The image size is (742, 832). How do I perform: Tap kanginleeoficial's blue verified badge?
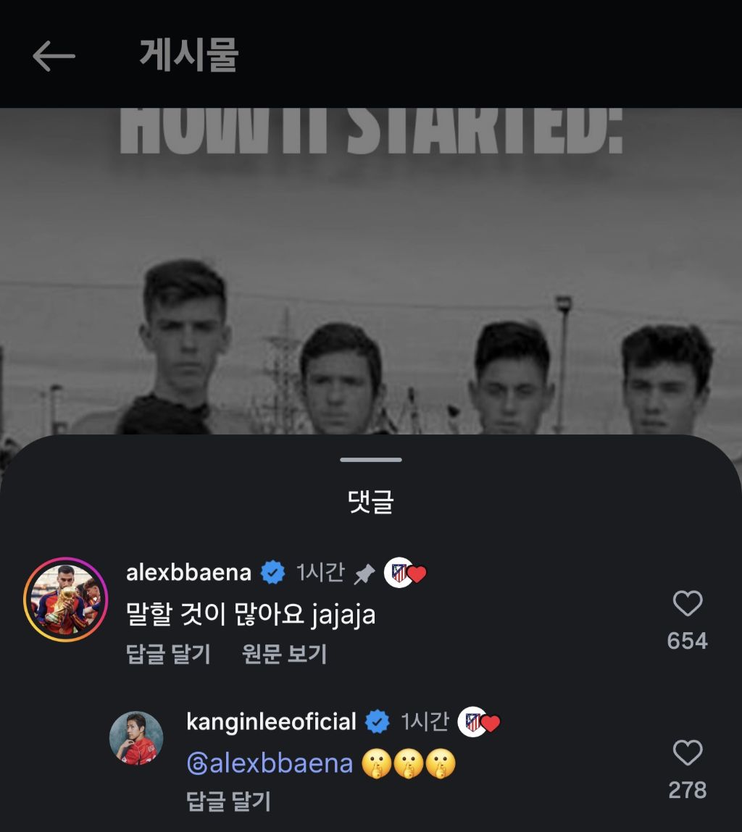tap(378, 722)
